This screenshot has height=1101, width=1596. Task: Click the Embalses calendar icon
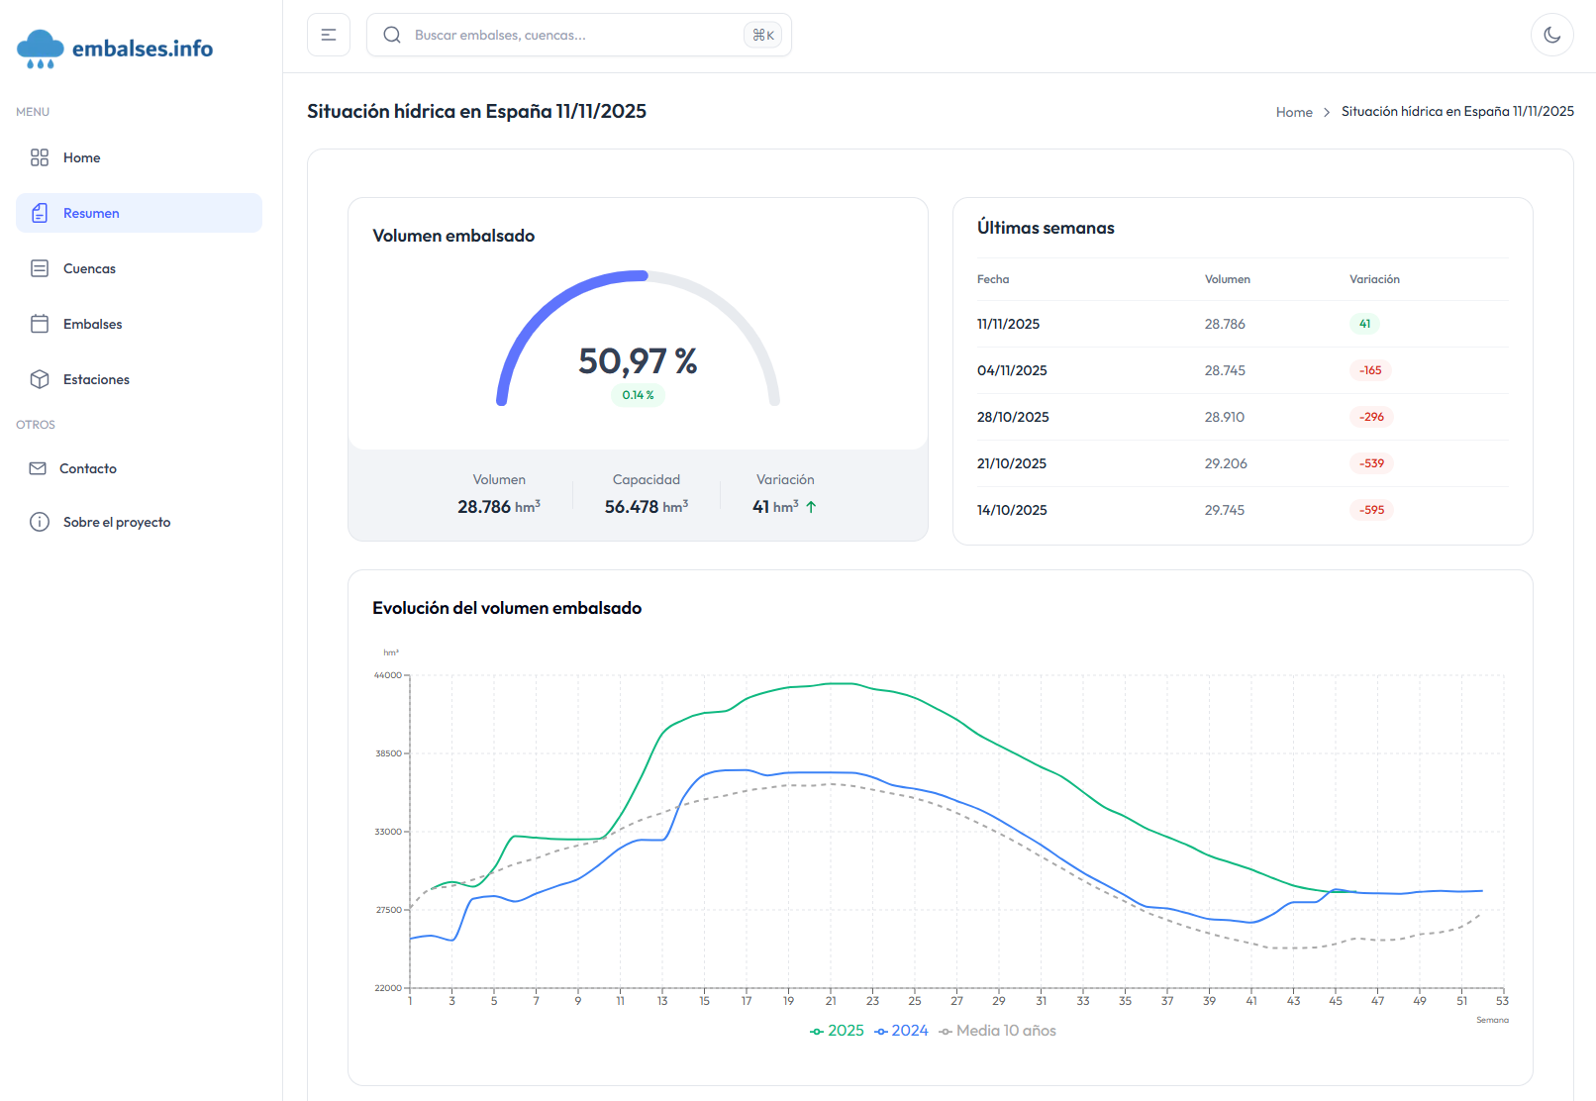tap(40, 324)
